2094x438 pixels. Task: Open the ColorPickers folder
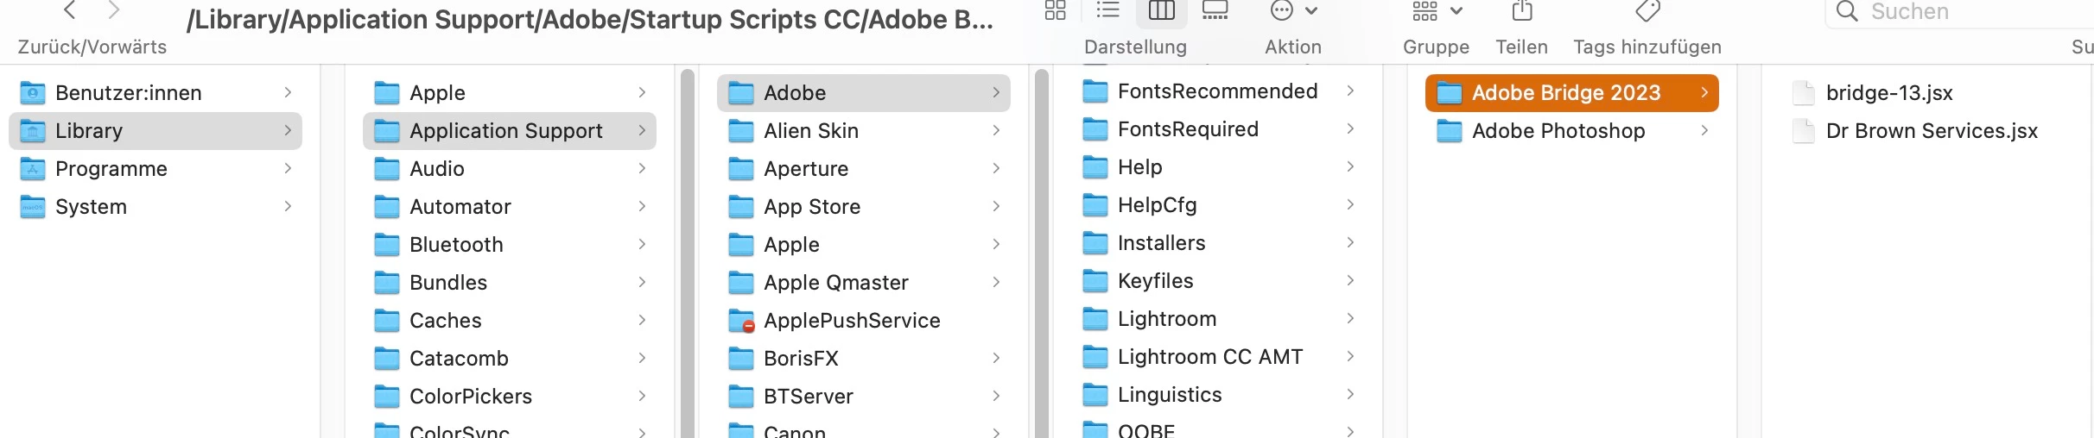click(510, 396)
